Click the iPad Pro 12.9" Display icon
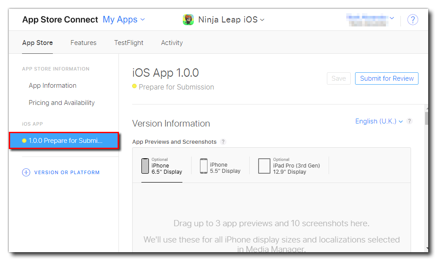The image size is (437, 261). click(264, 166)
